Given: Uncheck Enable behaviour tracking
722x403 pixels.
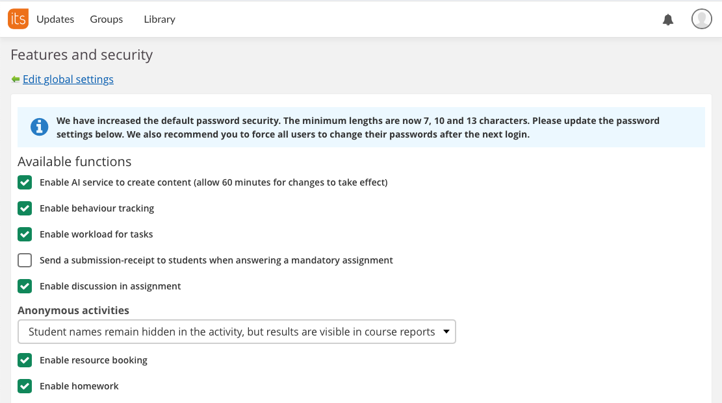Looking at the screenshot, I should click(25, 208).
